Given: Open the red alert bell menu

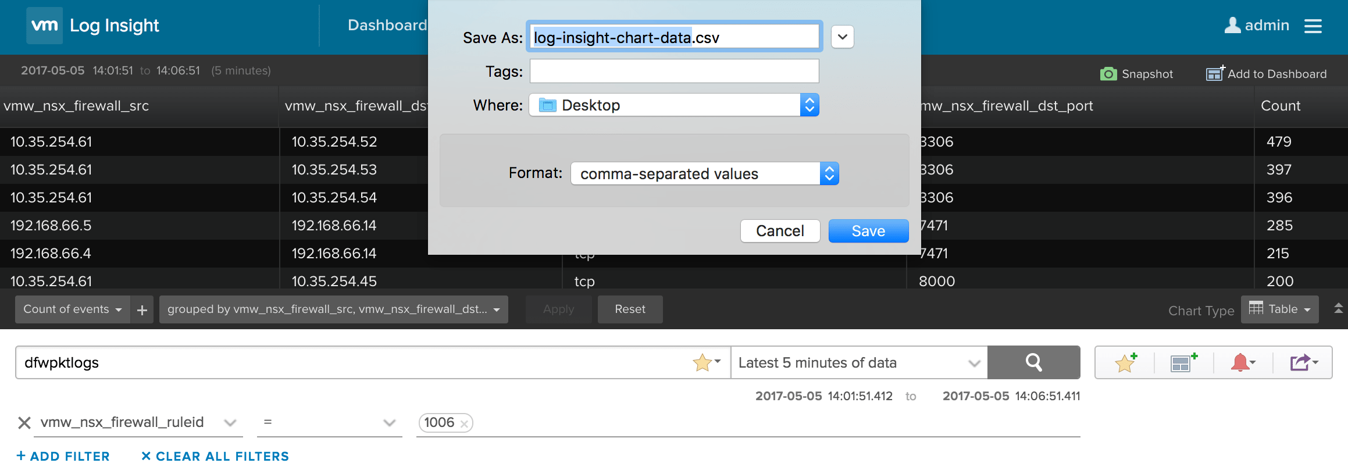Looking at the screenshot, I should (1243, 362).
